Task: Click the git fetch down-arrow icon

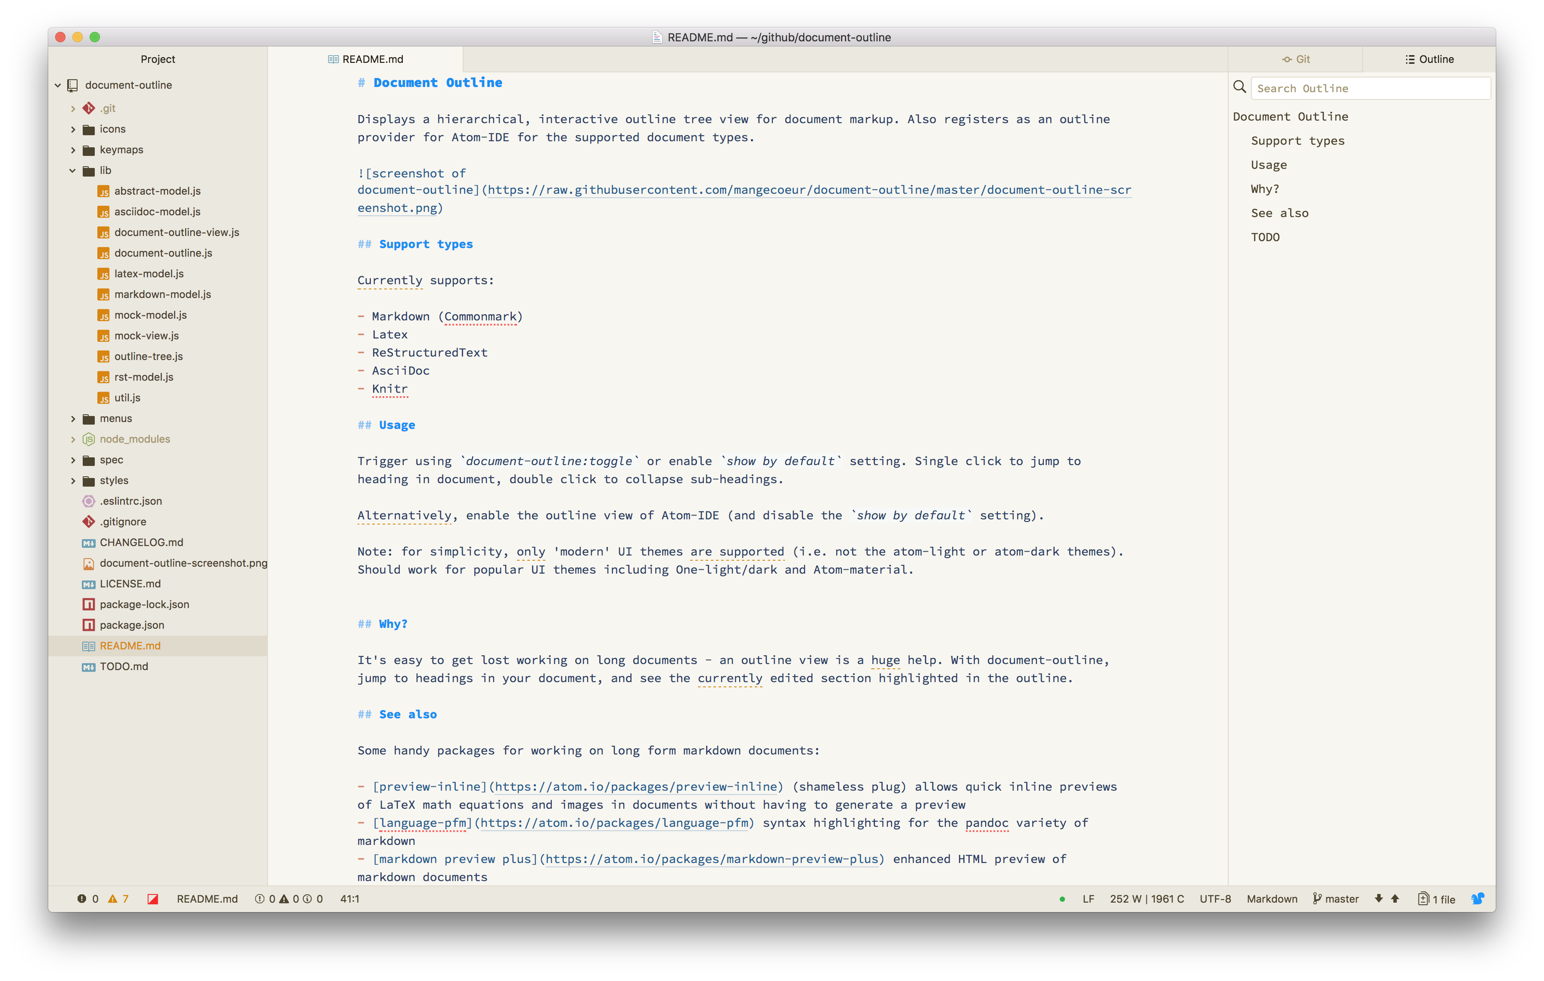Action: tap(1379, 898)
